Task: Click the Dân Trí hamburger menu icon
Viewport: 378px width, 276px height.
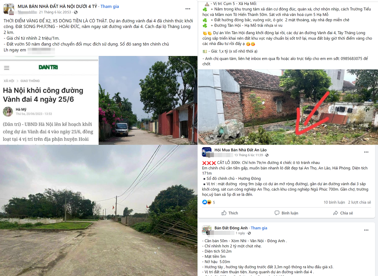Action: click(7, 68)
